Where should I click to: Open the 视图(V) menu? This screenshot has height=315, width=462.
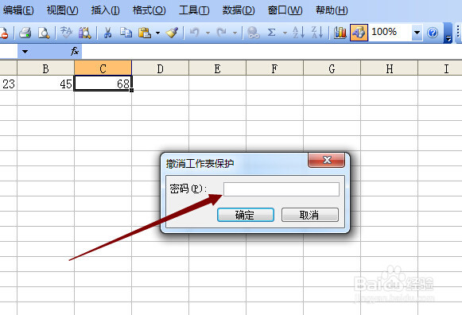click(x=63, y=10)
